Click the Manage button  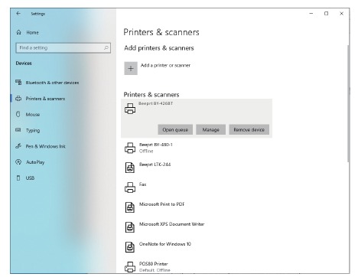coord(210,129)
